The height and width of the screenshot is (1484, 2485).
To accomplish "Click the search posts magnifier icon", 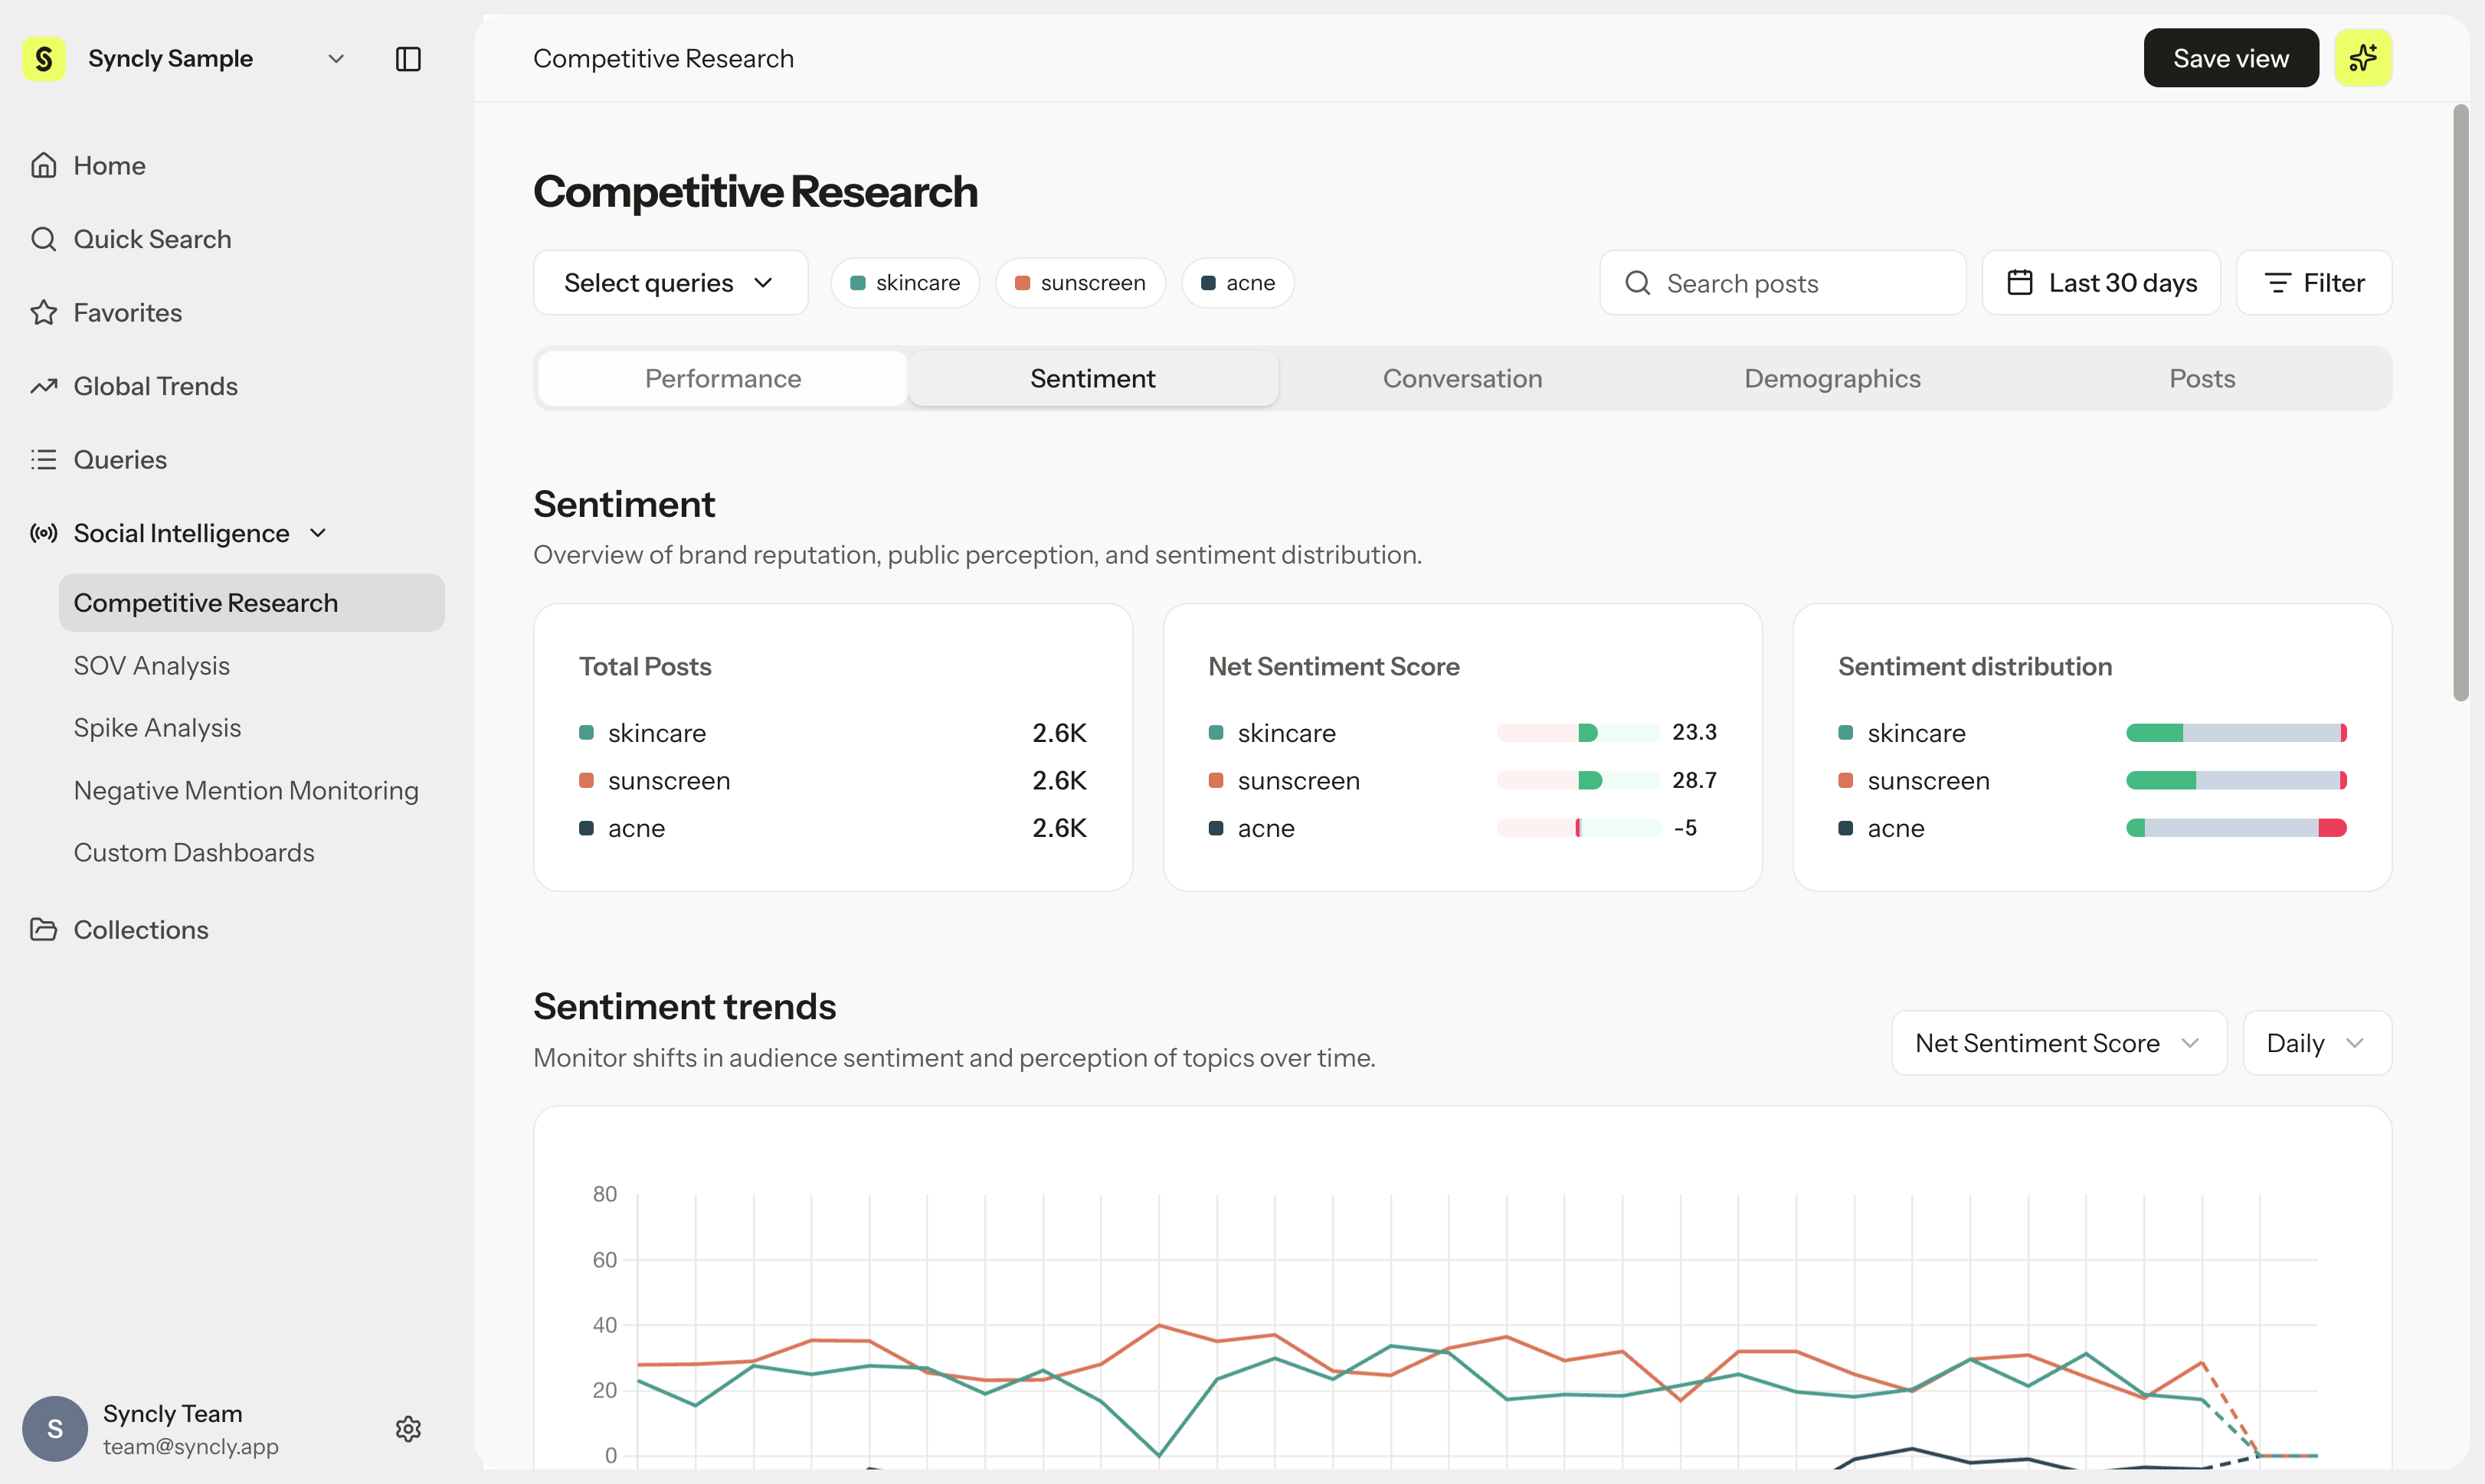I will [x=1638, y=283].
